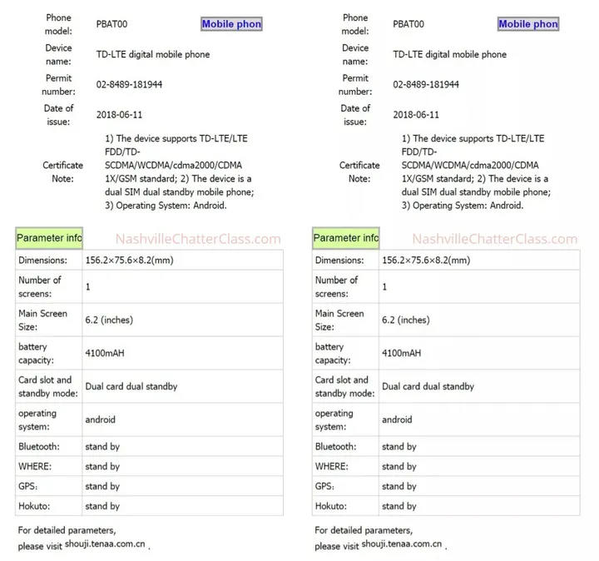This screenshot has height=561, width=599.
Task: Click the Bluetooth row label in left table
Action: 38,447
